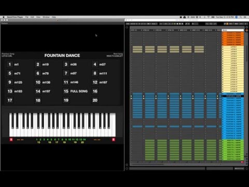Select the highlighted dark scene in Master column
This screenshot has width=249, height=187.
pos(233,96)
